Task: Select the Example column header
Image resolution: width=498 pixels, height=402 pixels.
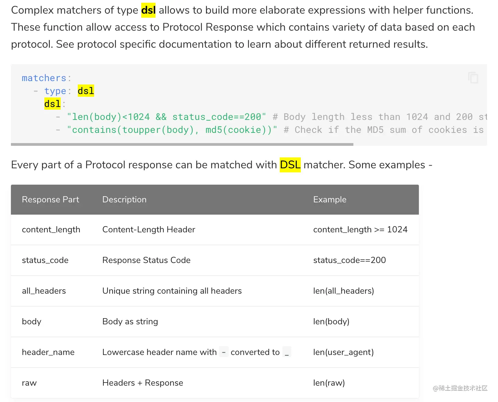Action: point(329,200)
